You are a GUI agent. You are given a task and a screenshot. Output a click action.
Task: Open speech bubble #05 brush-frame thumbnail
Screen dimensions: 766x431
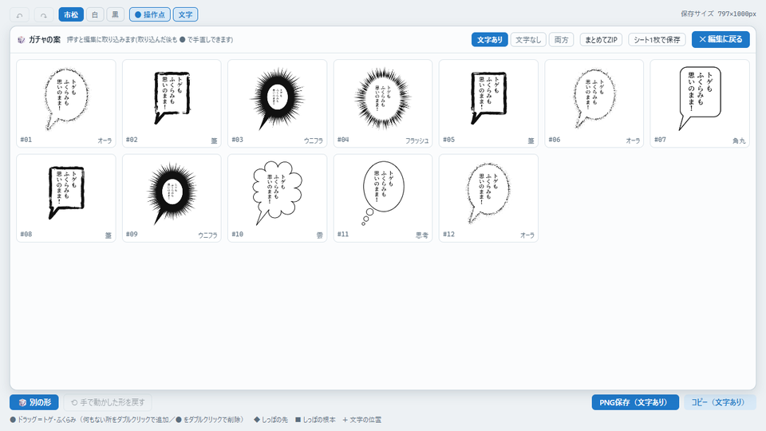pyautogui.click(x=488, y=103)
